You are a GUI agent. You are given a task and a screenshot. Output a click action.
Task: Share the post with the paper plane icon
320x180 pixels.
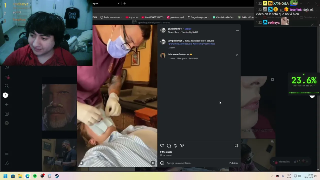(x=182, y=146)
